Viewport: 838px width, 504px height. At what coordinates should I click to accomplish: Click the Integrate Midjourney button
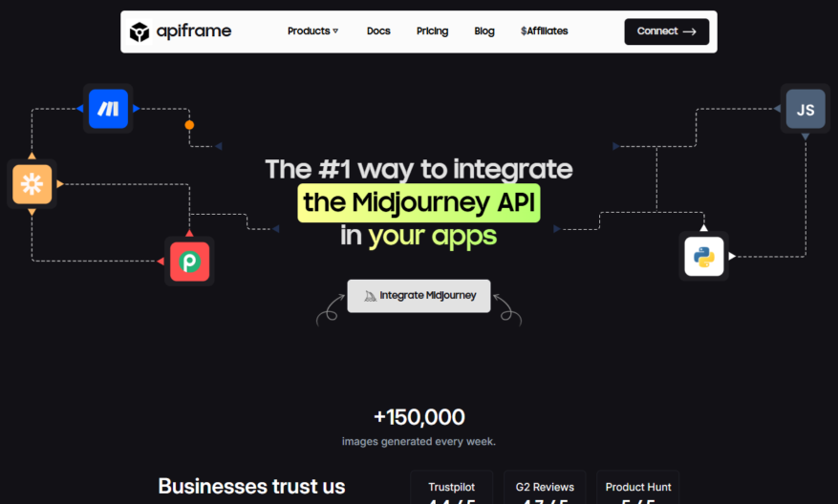point(419,296)
